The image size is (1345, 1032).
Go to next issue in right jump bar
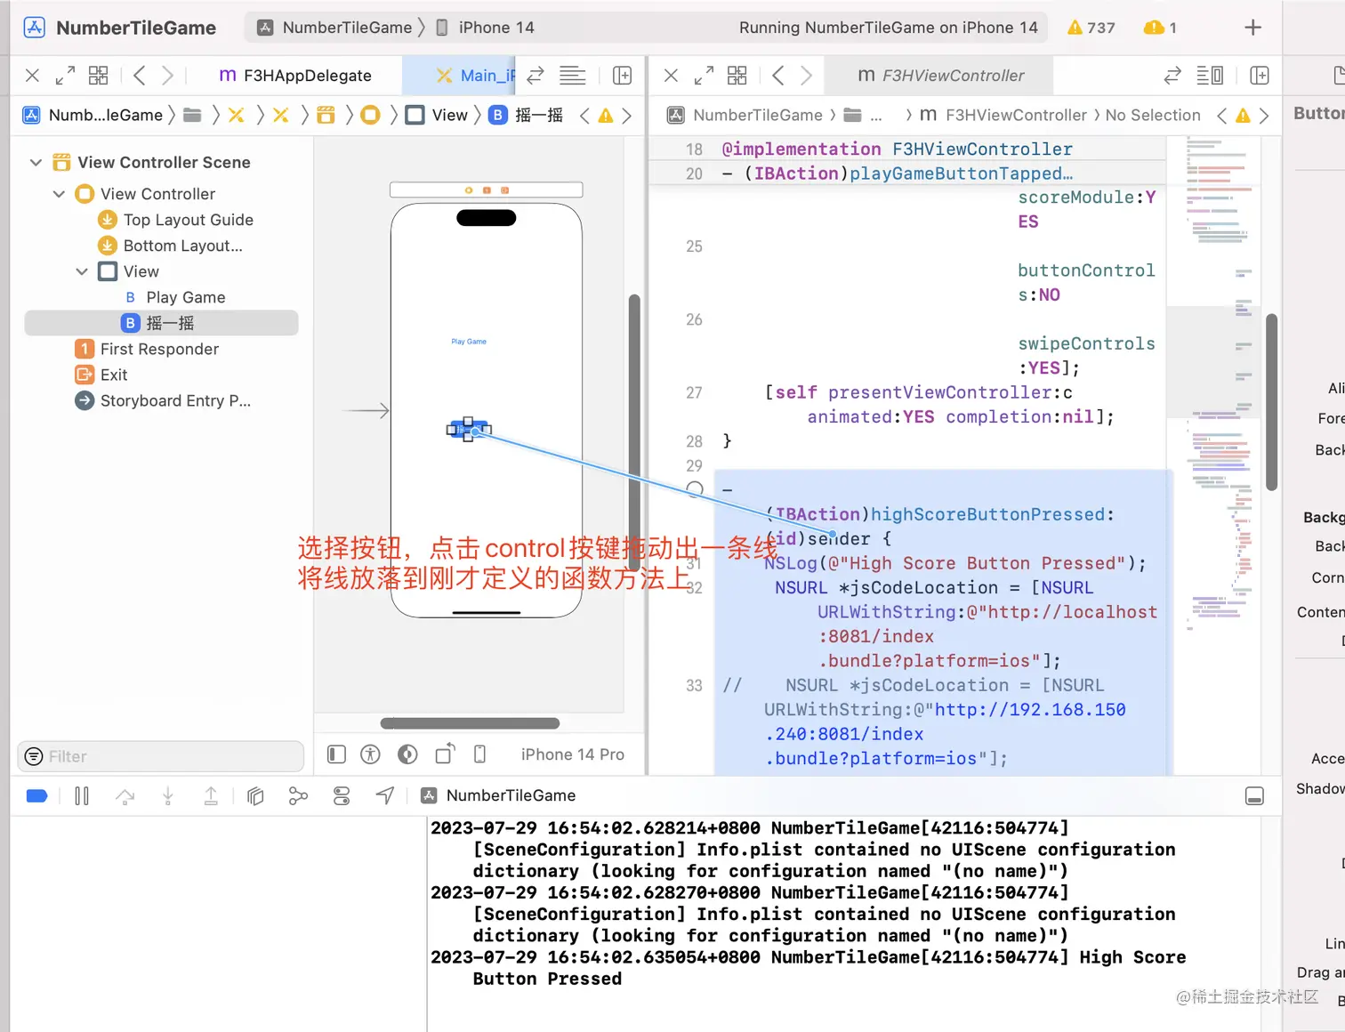[x=1264, y=116]
